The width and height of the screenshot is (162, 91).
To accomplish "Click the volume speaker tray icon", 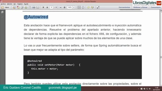I will (150, 89).
